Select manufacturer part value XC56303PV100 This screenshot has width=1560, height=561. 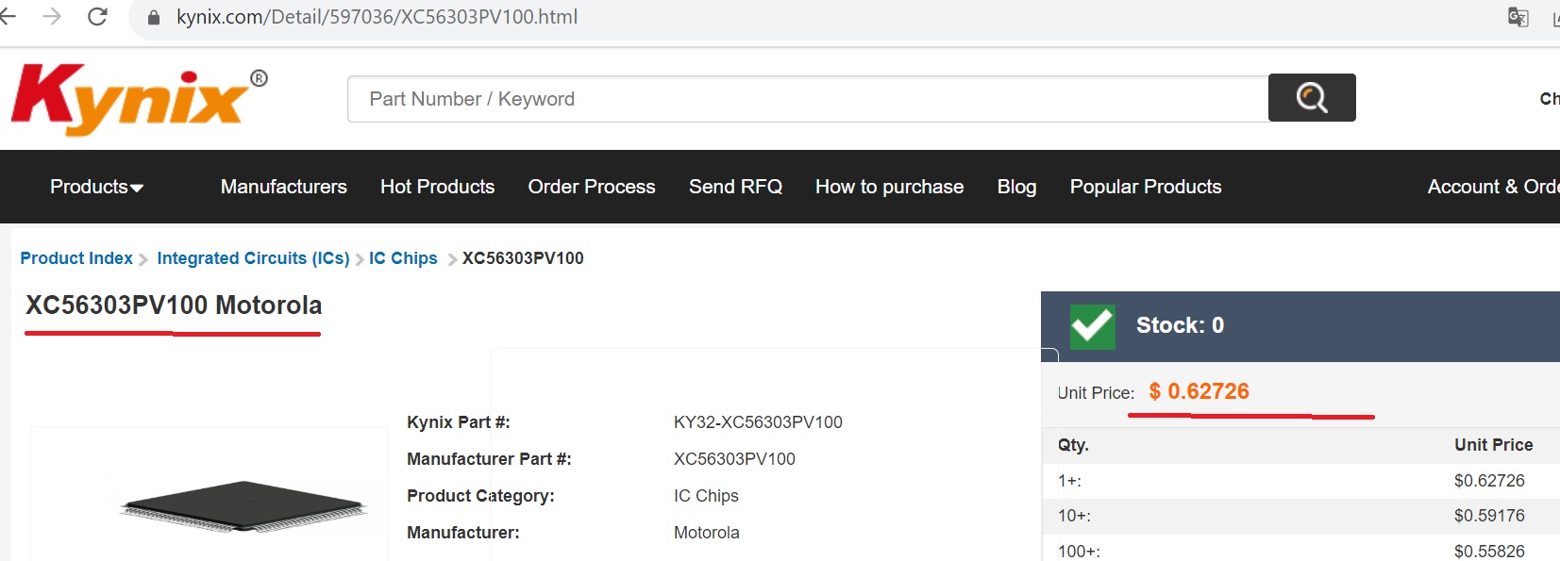(734, 459)
